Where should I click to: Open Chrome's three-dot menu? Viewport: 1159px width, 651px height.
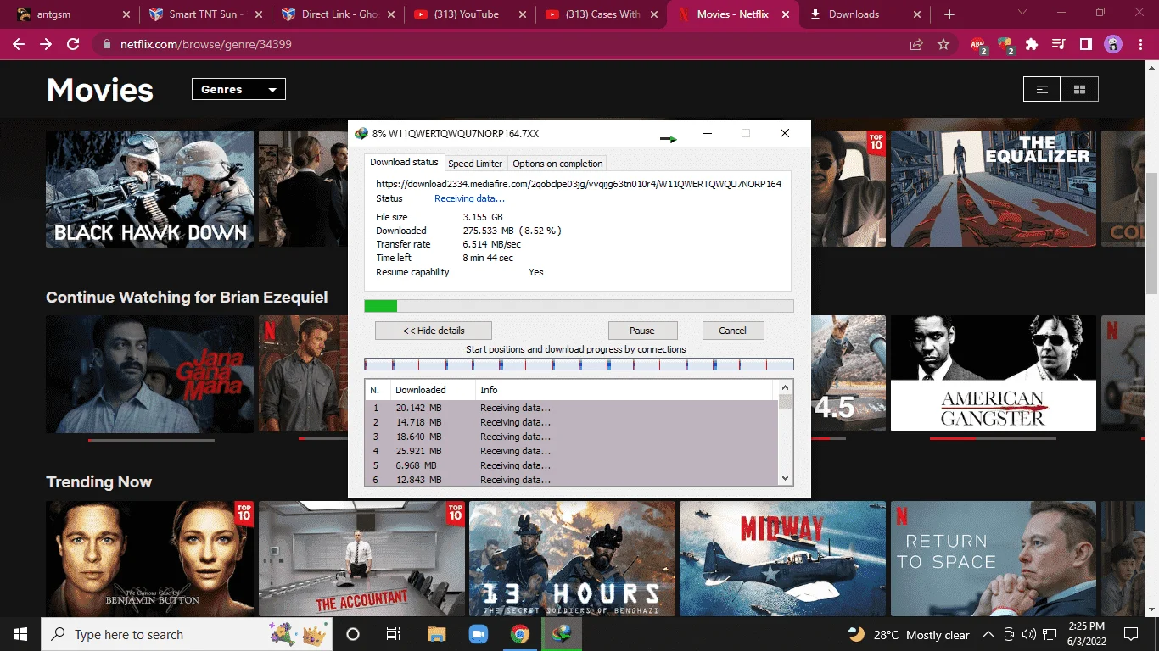point(1140,44)
